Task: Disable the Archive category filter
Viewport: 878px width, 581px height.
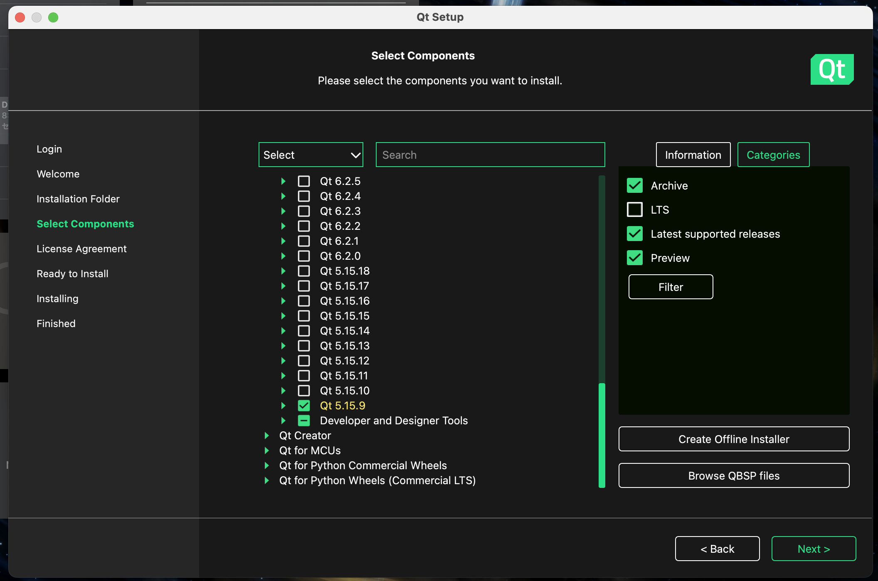Action: [635, 185]
